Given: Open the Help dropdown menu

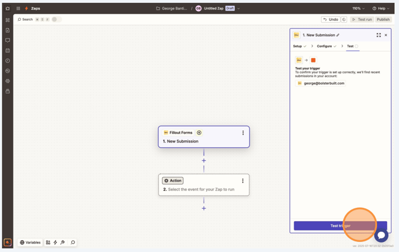Looking at the screenshot, I should coord(381,8).
